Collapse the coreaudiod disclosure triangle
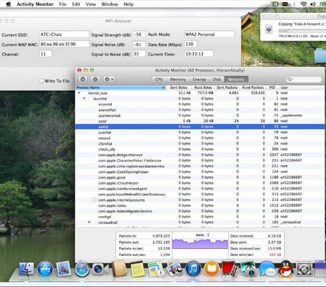 [89, 223]
